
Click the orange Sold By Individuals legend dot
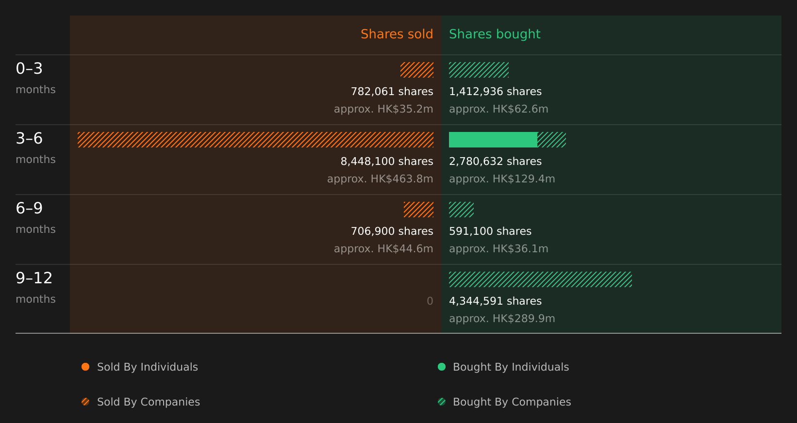click(85, 367)
